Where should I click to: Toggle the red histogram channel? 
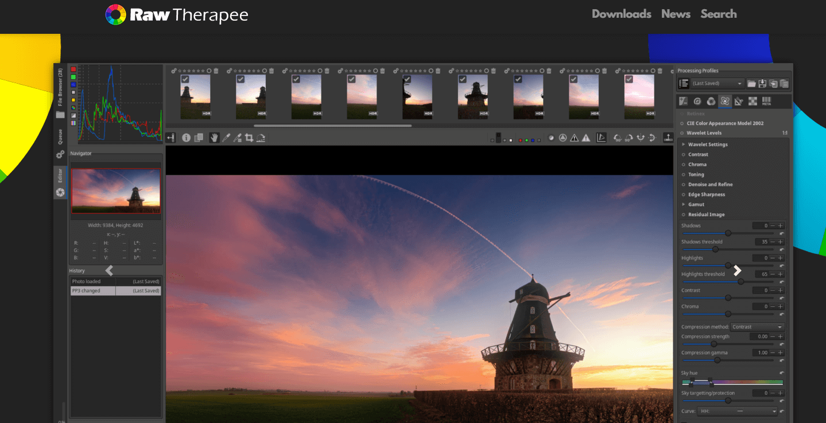(x=73, y=69)
